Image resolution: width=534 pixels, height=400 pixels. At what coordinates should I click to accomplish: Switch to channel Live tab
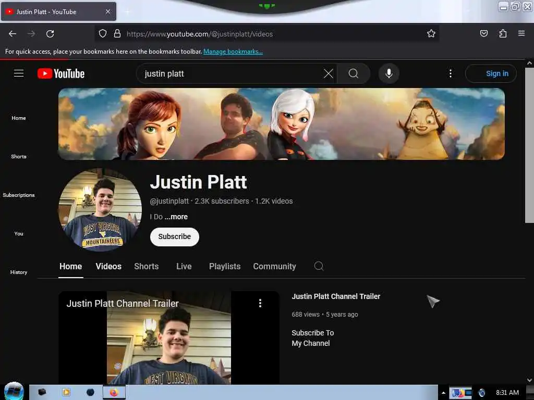(184, 266)
